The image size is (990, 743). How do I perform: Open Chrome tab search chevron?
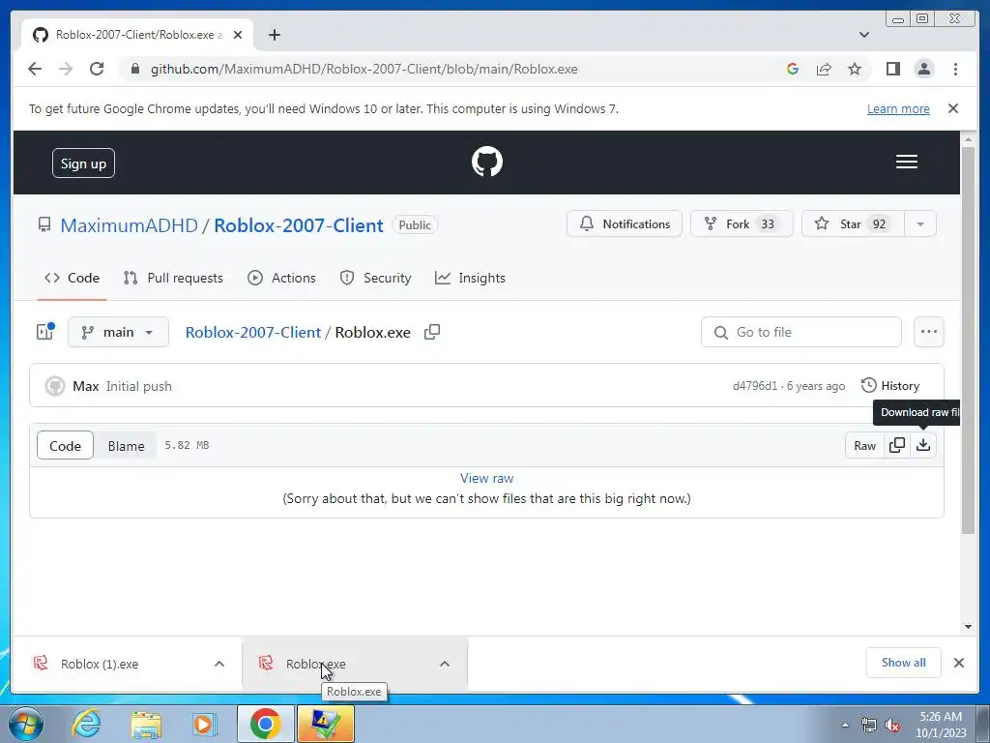[863, 35]
